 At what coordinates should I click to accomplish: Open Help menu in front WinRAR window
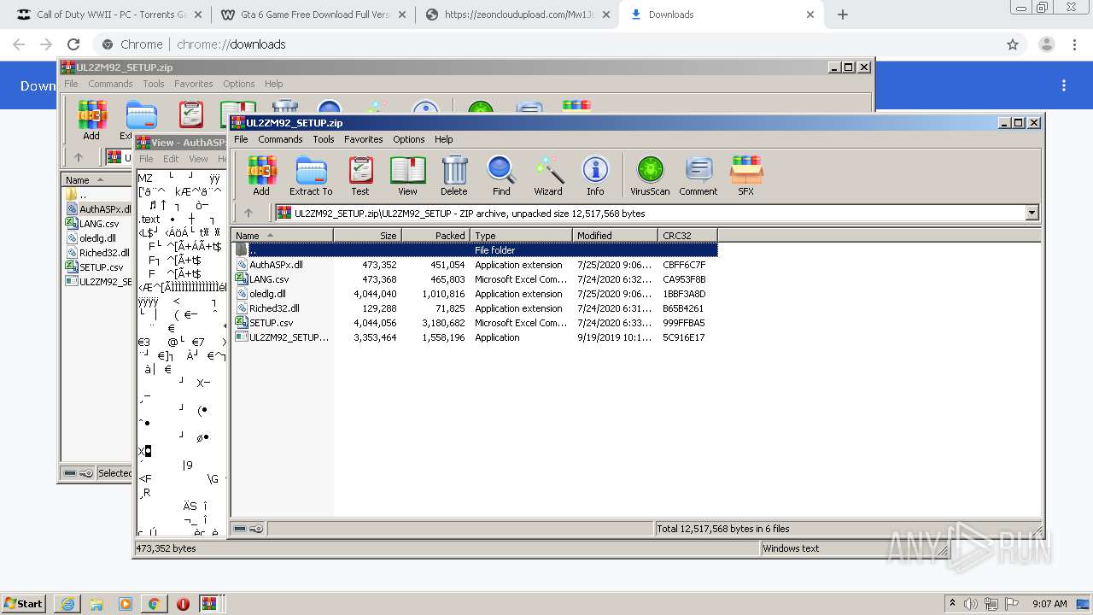point(444,139)
